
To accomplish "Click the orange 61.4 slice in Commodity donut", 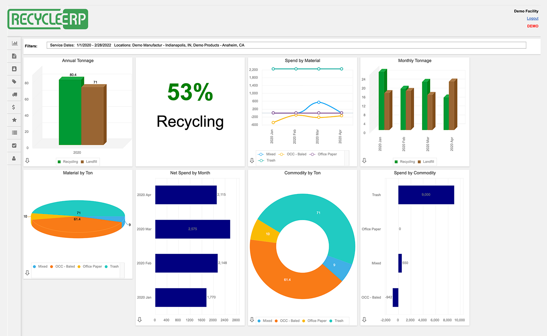I will pos(287,280).
